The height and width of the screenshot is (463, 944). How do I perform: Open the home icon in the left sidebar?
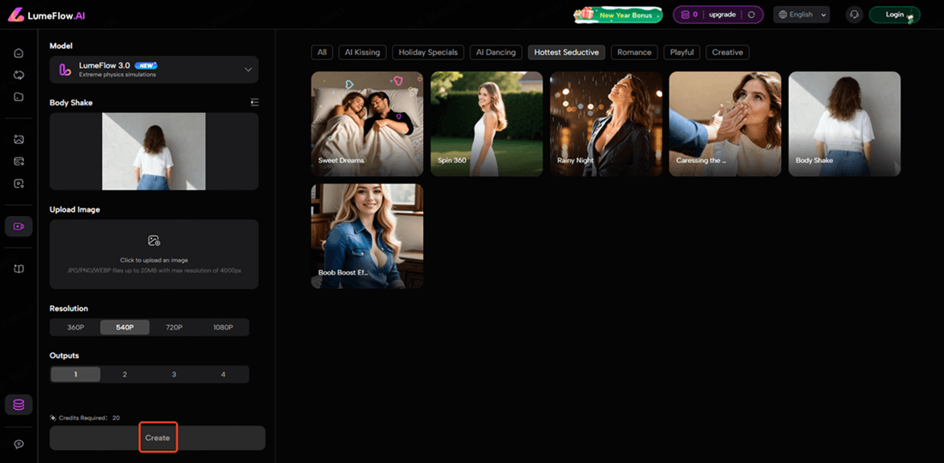point(19,53)
